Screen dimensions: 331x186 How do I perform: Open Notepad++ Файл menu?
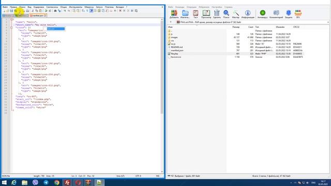[5, 7]
